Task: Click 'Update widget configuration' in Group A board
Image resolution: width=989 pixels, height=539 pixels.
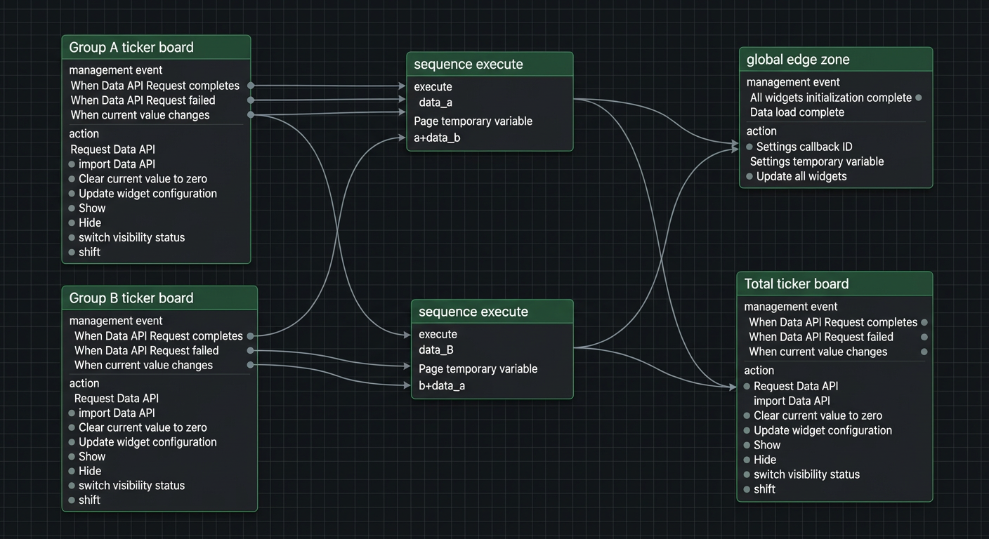Action: [x=148, y=194]
